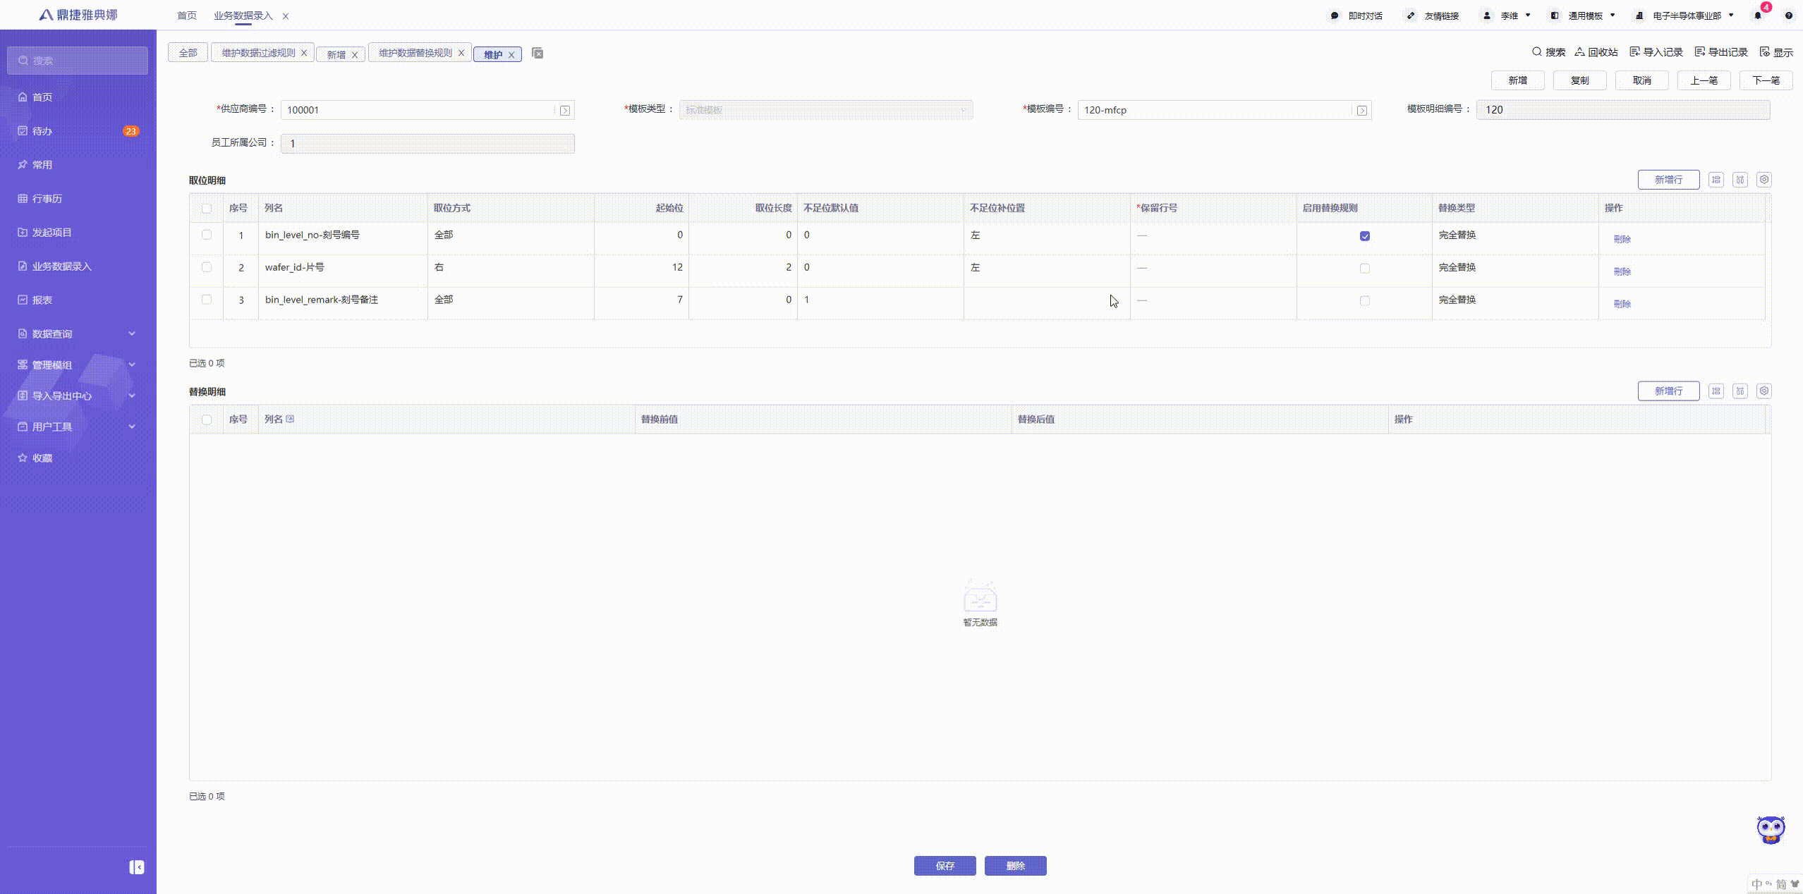This screenshot has width=1803, height=894.
Task: Uncheck 启用替换规则 for bin_level_no row
Action: [1364, 236]
